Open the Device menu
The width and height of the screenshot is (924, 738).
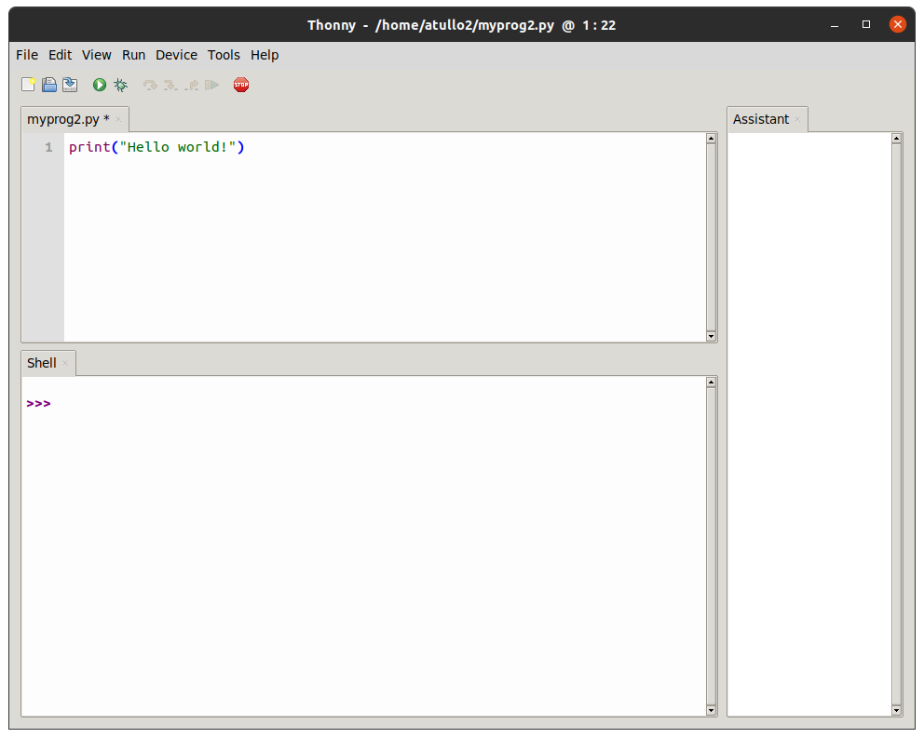pos(176,55)
